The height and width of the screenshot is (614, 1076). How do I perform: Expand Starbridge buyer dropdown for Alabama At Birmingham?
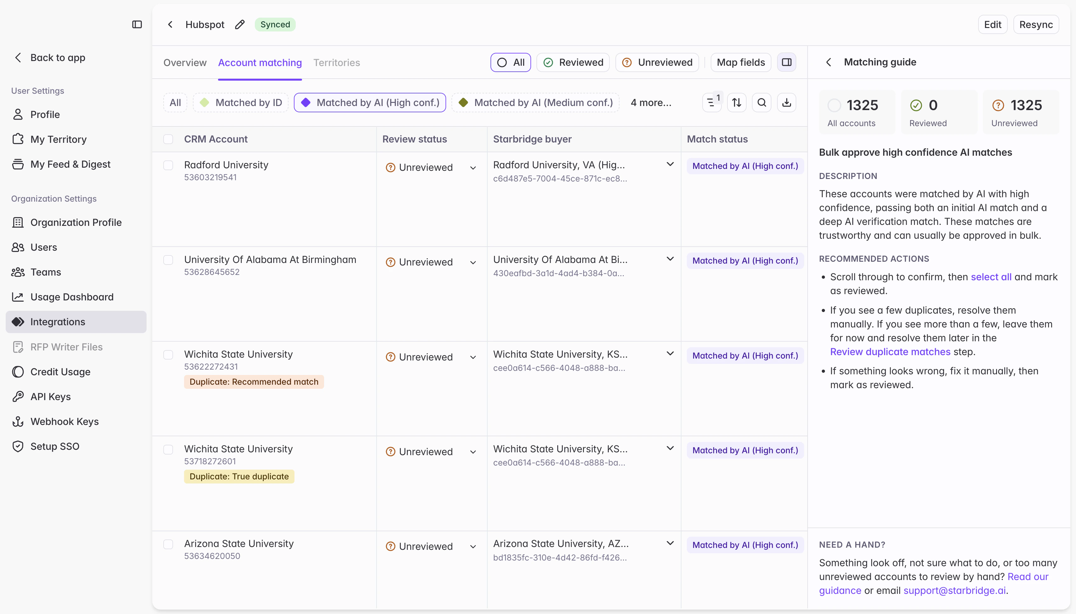click(x=670, y=259)
